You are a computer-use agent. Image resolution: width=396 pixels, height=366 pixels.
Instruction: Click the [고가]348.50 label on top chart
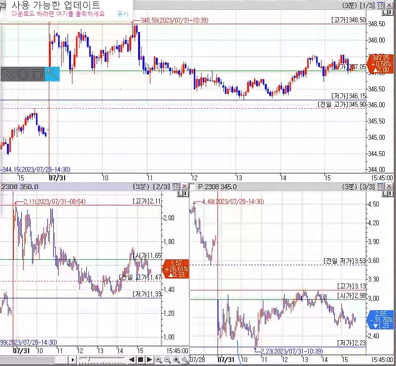pyautogui.click(x=349, y=20)
